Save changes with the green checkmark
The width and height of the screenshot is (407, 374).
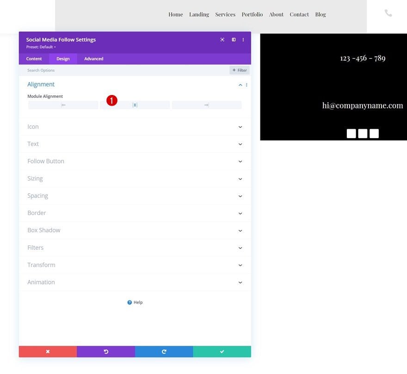tap(222, 351)
